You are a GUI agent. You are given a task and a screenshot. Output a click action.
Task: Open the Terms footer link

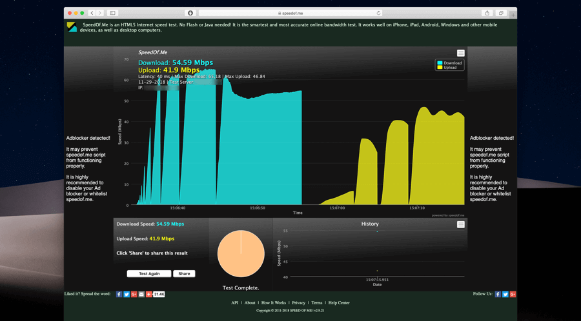click(317, 303)
